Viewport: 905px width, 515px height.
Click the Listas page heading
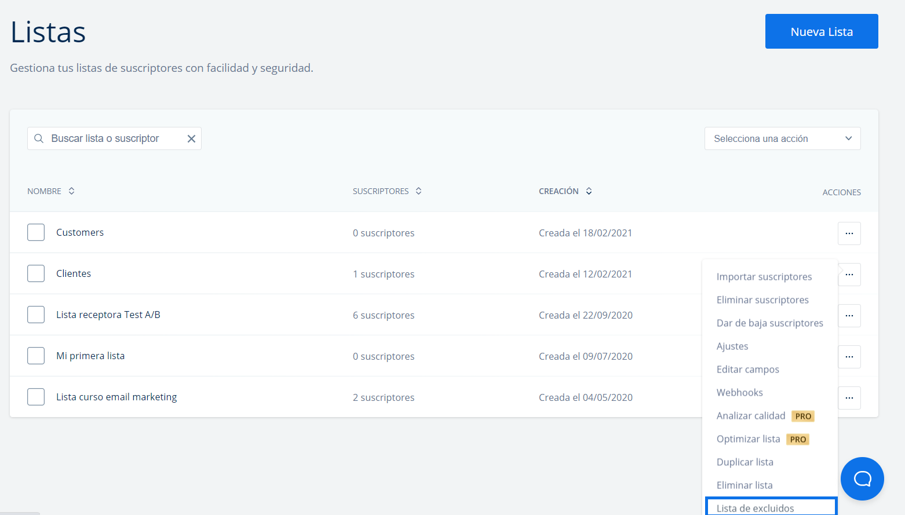(x=48, y=32)
